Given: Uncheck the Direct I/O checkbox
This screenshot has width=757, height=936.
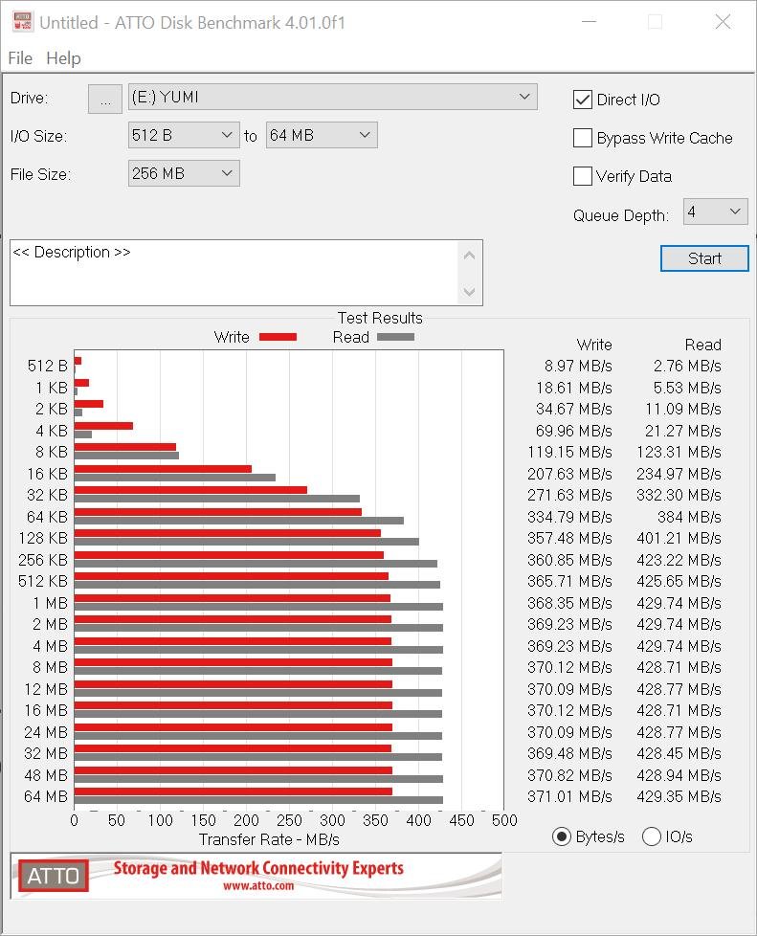Looking at the screenshot, I should coord(582,100).
